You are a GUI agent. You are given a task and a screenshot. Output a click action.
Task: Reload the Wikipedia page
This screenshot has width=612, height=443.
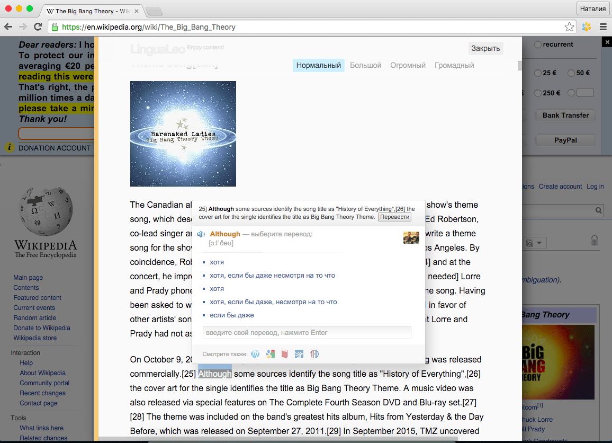(x=38, y=27)
